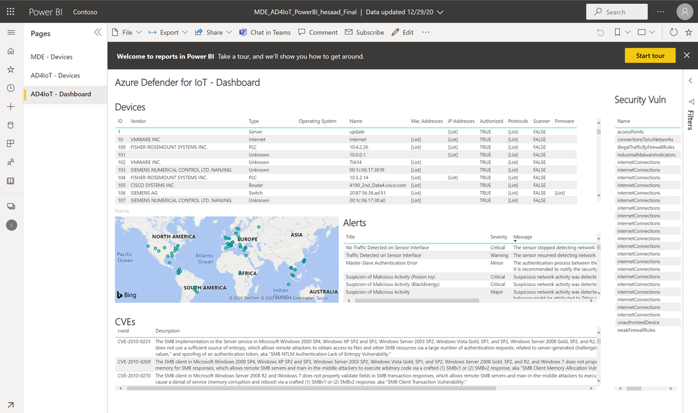
Task: Go to Home in left sidebar
Action: point(11,51)
